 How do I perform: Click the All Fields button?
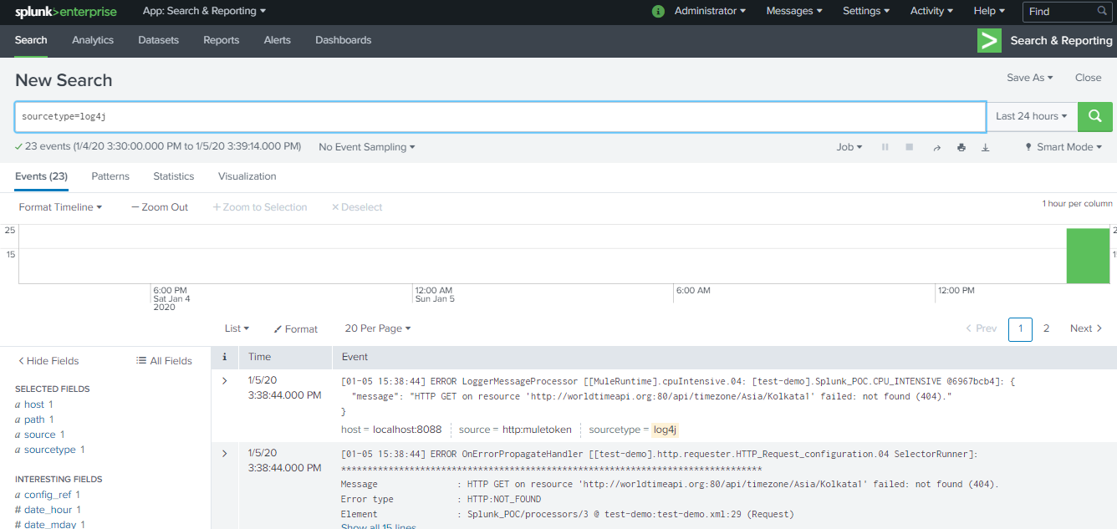point(164,361)
